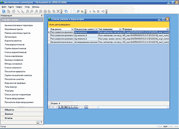Select the Органолептический риск row cell
This screenshot has width=179, height=129.
tap(62, 42)
